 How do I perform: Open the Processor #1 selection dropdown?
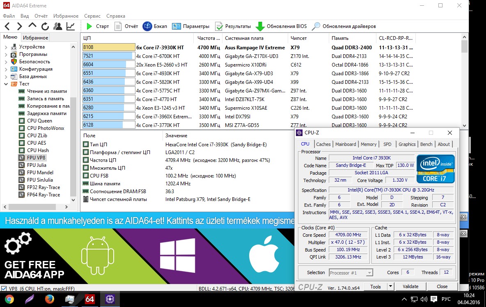351,272
